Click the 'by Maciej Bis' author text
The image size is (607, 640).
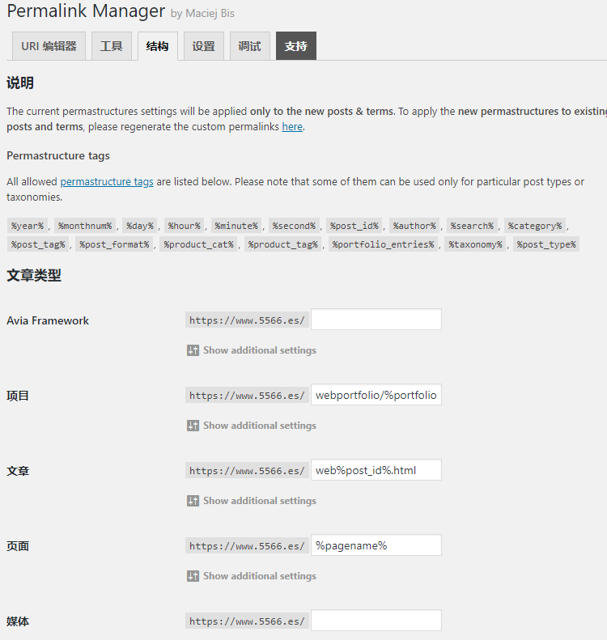202,14
